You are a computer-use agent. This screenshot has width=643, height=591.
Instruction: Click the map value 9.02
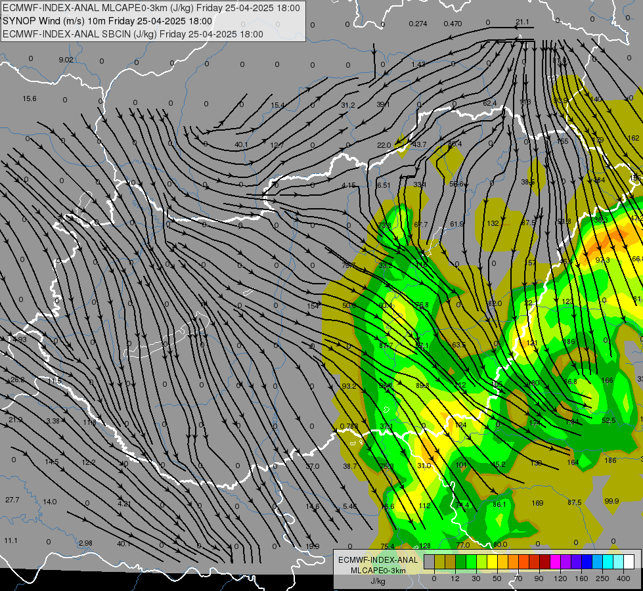[66, 60]
